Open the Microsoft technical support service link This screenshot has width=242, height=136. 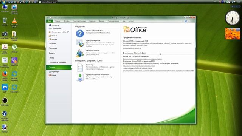(x=139, y=66)
